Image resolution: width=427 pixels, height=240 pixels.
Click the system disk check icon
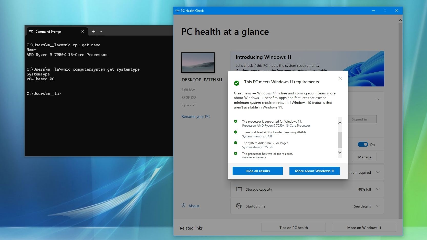pyautogui.click(x=236, y=143)
